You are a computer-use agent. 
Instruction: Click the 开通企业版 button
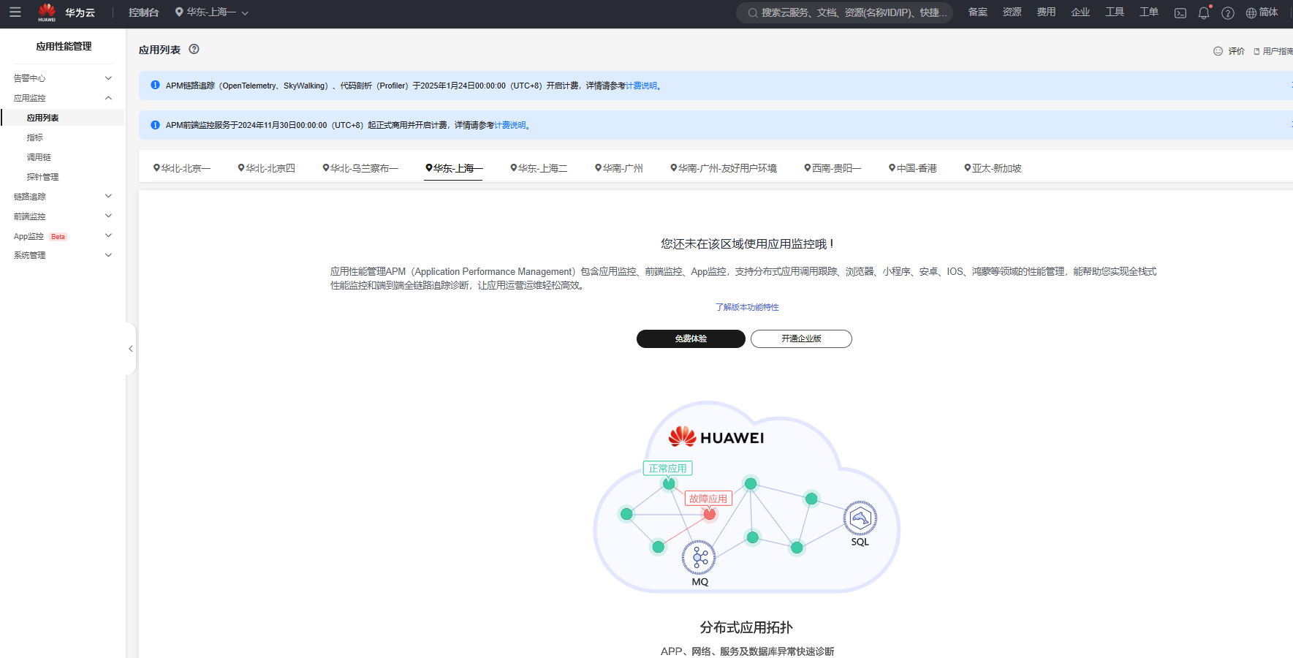tap(801, 339)
